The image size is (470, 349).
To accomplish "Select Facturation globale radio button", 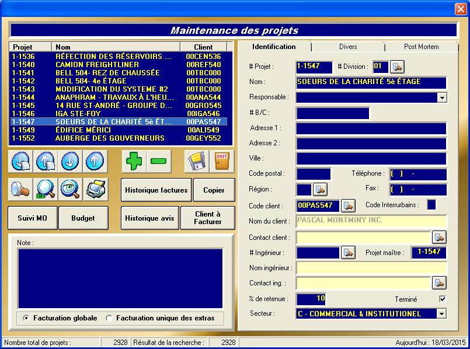I will tap(26, 318).
